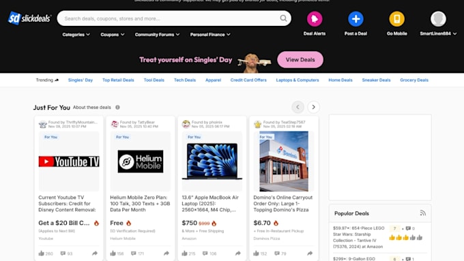Go to previous Just For You deals

pyautogui.click(x=298, y=107)
